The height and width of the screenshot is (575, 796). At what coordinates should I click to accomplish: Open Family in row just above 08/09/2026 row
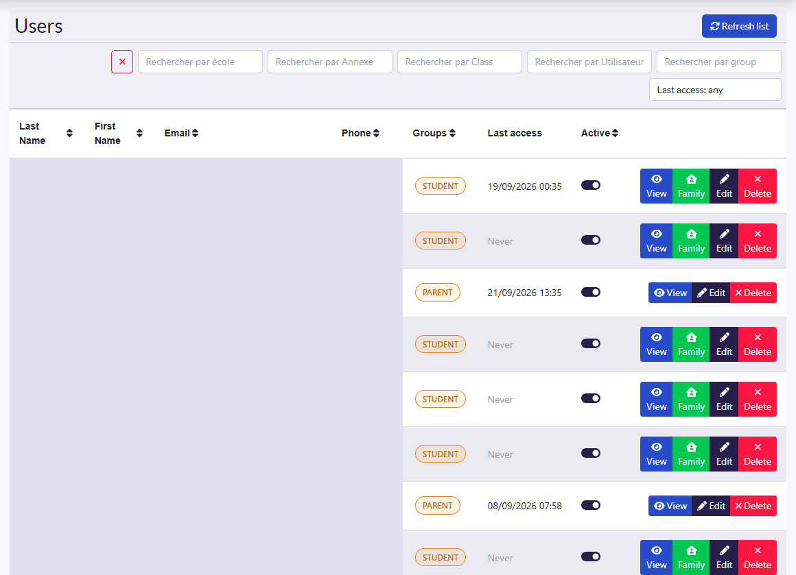pos(691,454)
